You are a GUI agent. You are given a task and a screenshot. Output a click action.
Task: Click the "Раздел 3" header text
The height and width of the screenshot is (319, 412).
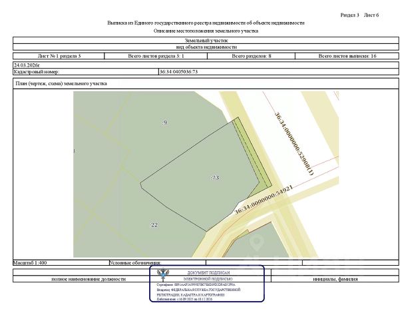[x=349, y=15]
